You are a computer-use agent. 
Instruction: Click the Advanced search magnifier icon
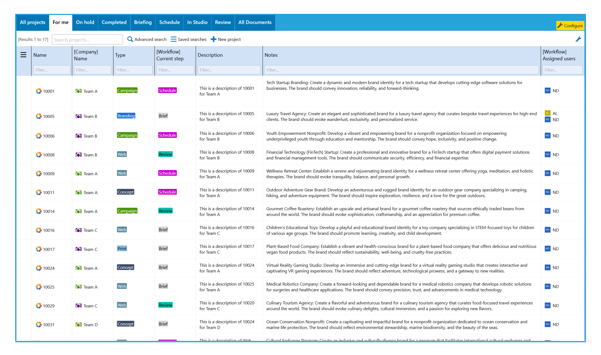pos(130,39)
